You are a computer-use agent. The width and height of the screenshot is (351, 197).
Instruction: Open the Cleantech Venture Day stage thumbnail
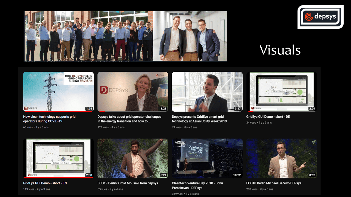click(207, 158)
